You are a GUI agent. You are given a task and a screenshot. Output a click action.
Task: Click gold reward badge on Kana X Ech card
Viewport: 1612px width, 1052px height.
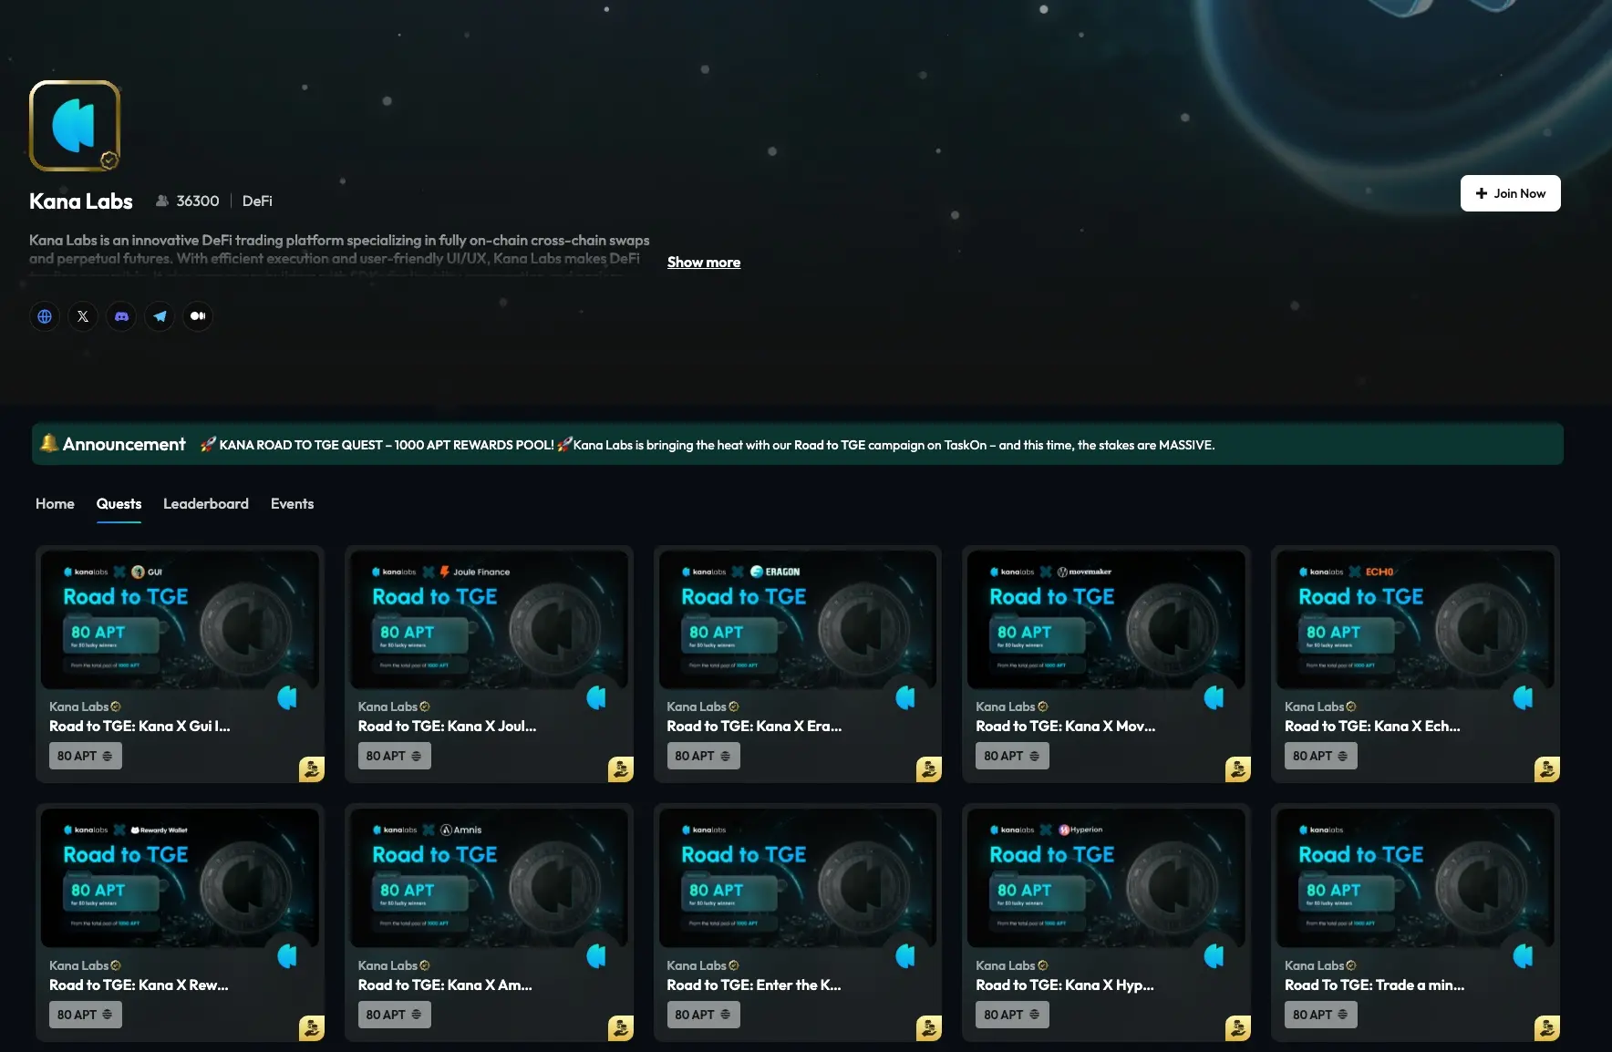1546,769
